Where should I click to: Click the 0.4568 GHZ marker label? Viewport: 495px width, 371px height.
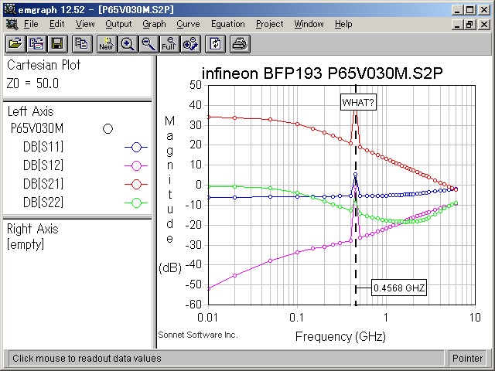click(399, 288)
